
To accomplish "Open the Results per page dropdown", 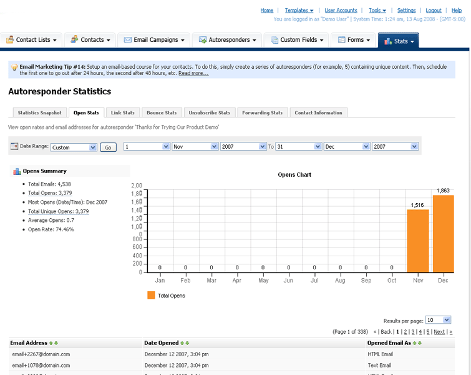I will pos(439,320).
